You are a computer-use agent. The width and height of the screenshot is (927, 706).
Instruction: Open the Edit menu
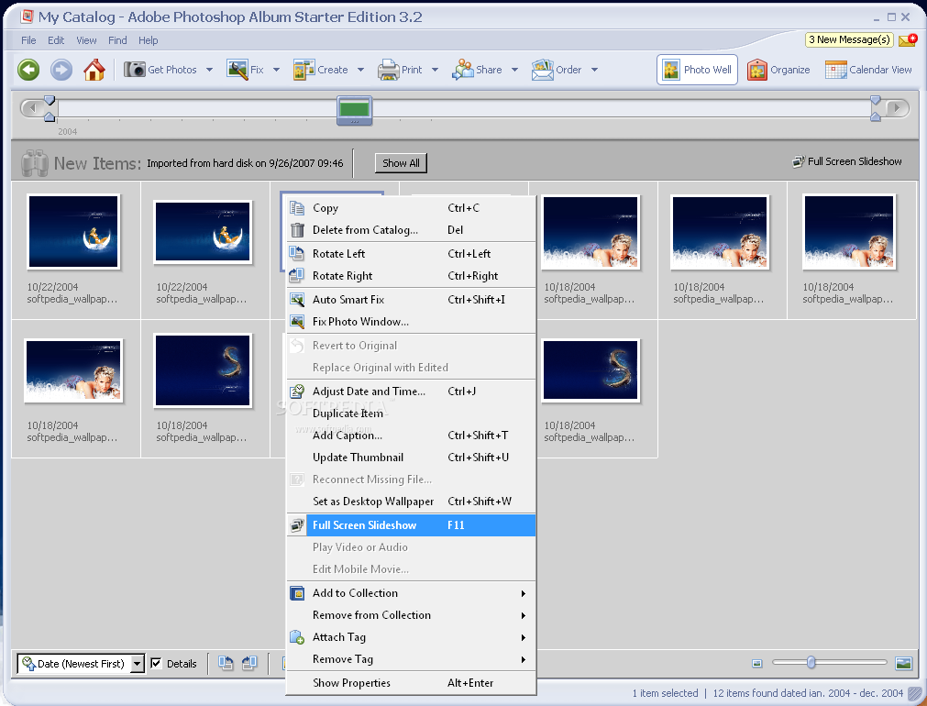pos(56,40)
